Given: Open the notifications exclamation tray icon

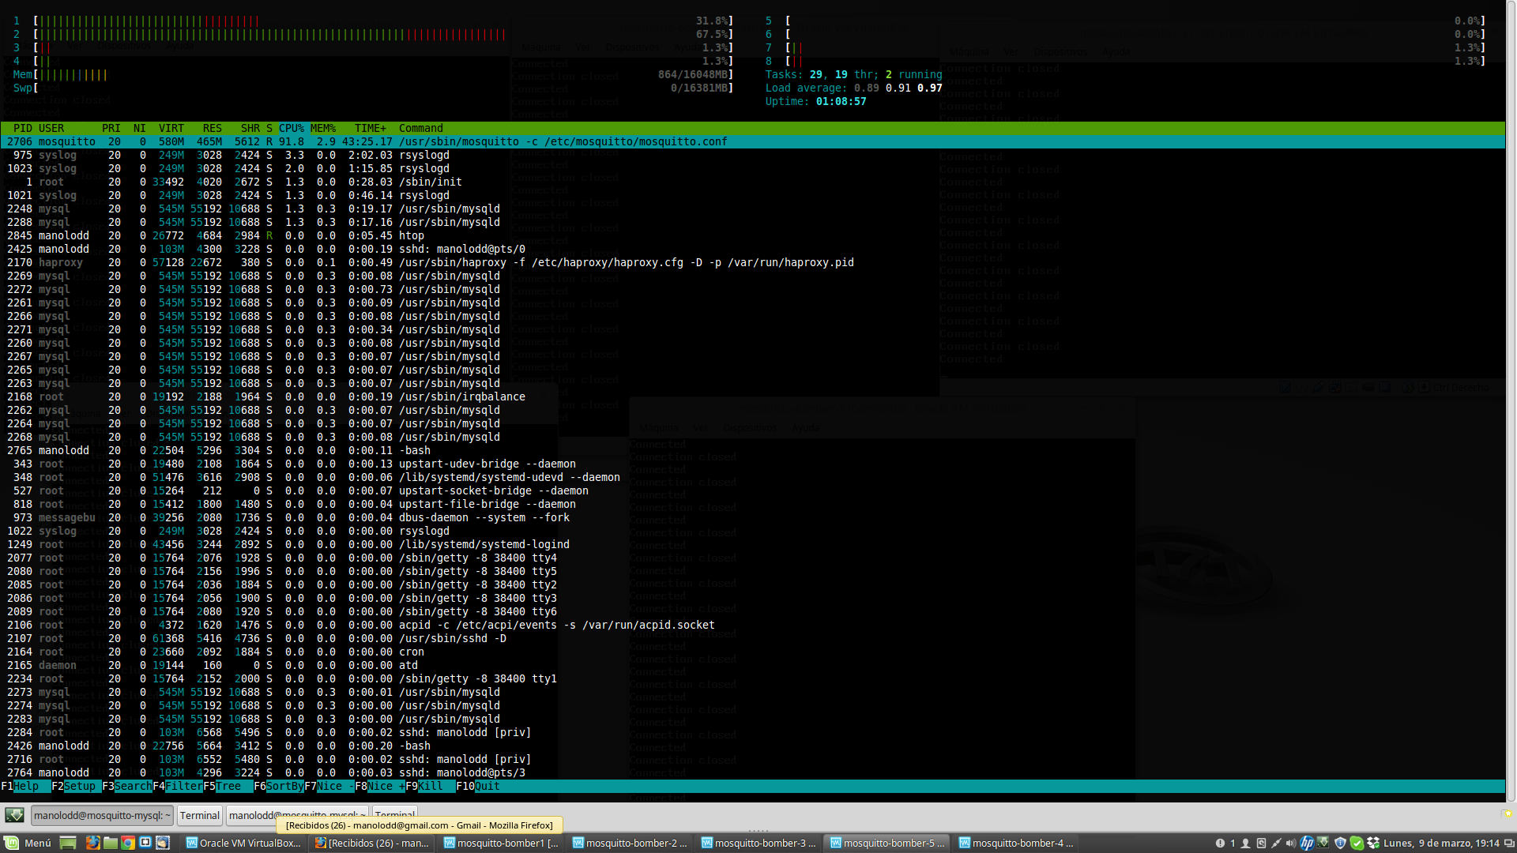Looking at the screenshot, I should (x=1220, y=843).
